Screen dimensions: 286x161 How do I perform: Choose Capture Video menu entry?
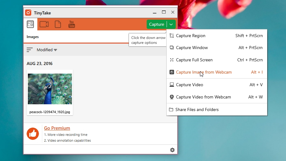tap(217, 85)
